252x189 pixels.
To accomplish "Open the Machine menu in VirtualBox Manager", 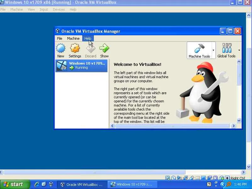I will click(x=73, y=38).
